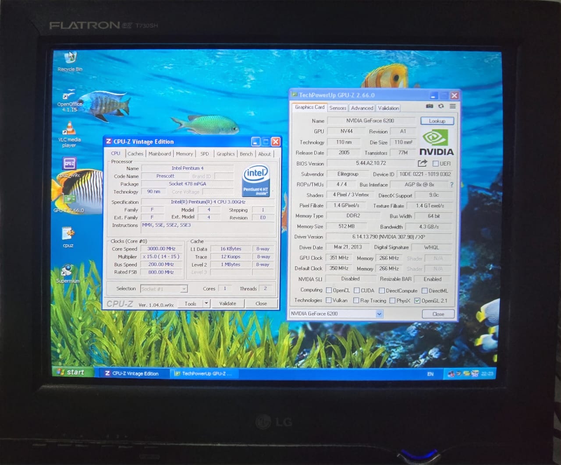Image resolution: width=561 pixels, height=465 pixels.
Task: Click the EN language indicator in taskbar
Action: coord(430,374)
